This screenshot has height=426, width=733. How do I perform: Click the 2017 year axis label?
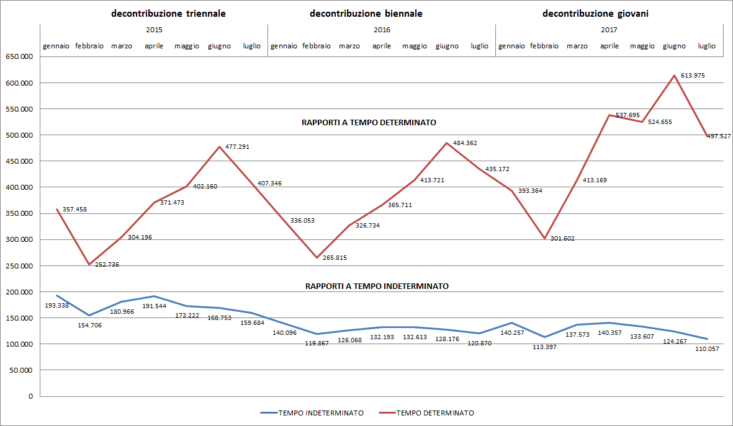point(609,30)
